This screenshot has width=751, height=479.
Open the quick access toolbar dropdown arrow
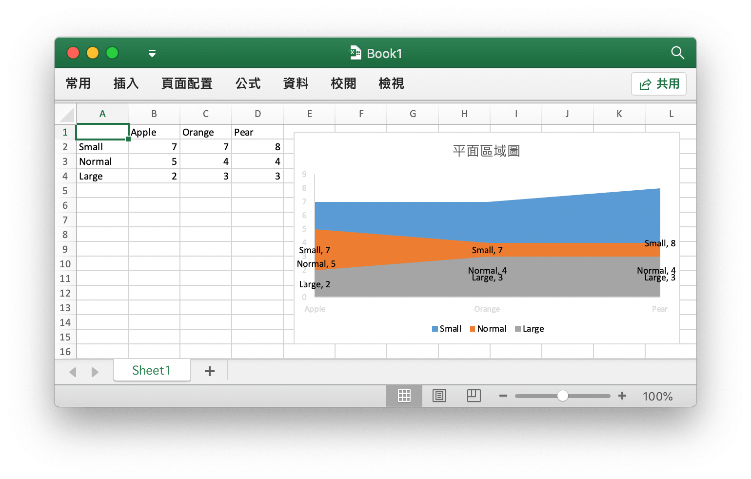pyautogui.click(x=152, y=54)
